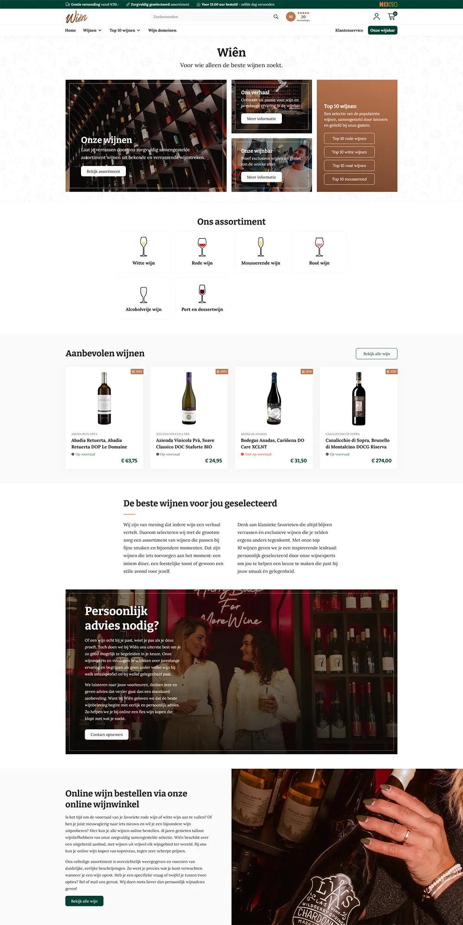Image resolution: width=463 pixels, height=925 pixels.
Task: Click the Wiên logo in header
Action: [x=76, y=18]
